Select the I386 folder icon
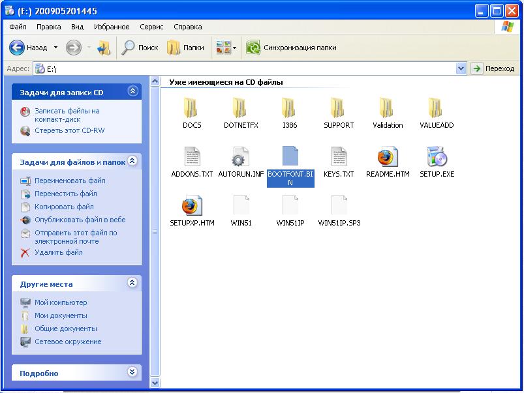Image resolution: width=524 pixels, height=393 pixels. [290, 108]
